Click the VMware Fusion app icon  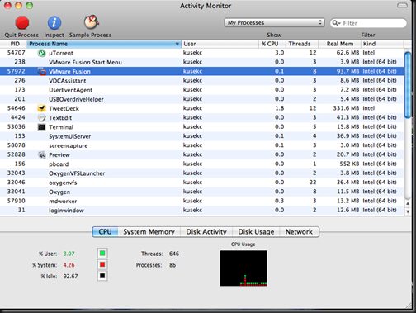click(x=41, y=71)
